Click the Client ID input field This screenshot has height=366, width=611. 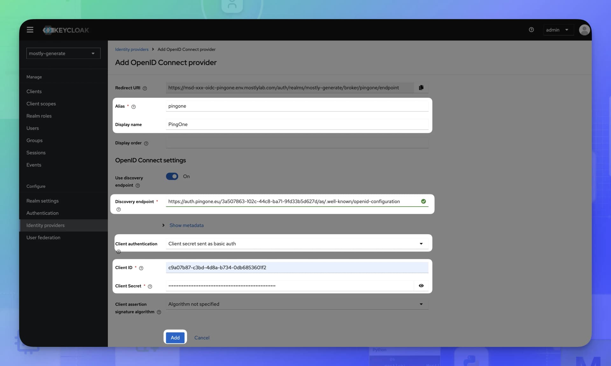point(297,267)
